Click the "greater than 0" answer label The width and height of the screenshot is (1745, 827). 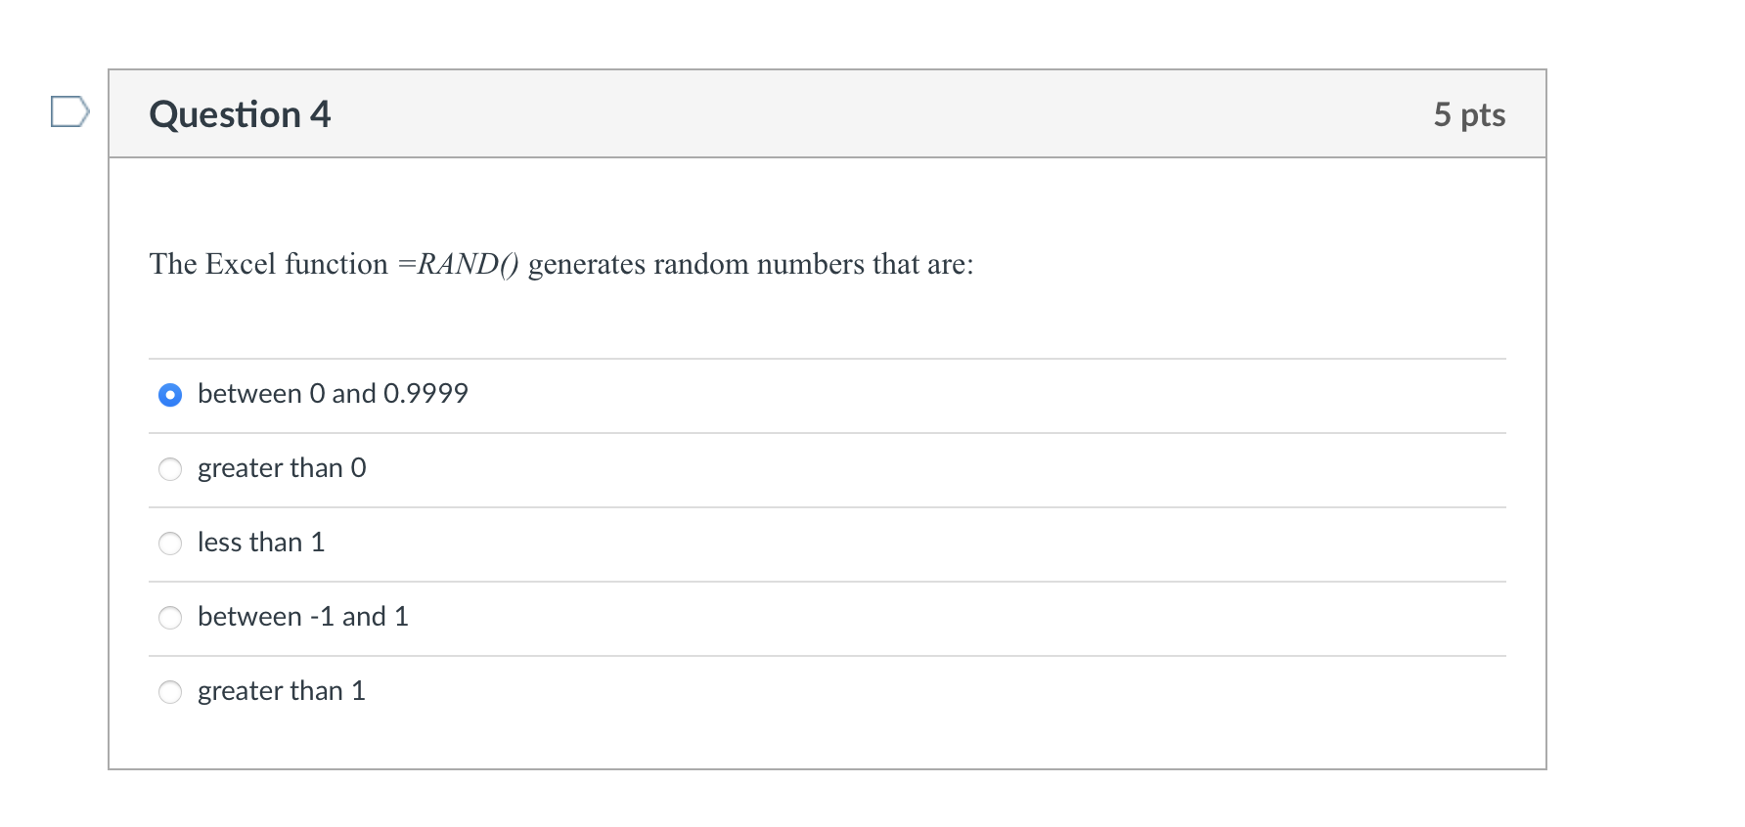(281, 468)
